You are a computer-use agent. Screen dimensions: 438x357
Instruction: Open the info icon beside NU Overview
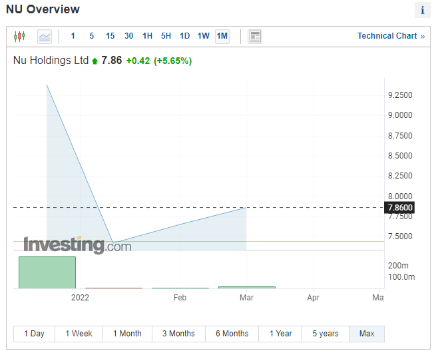[x=422, y=11]
